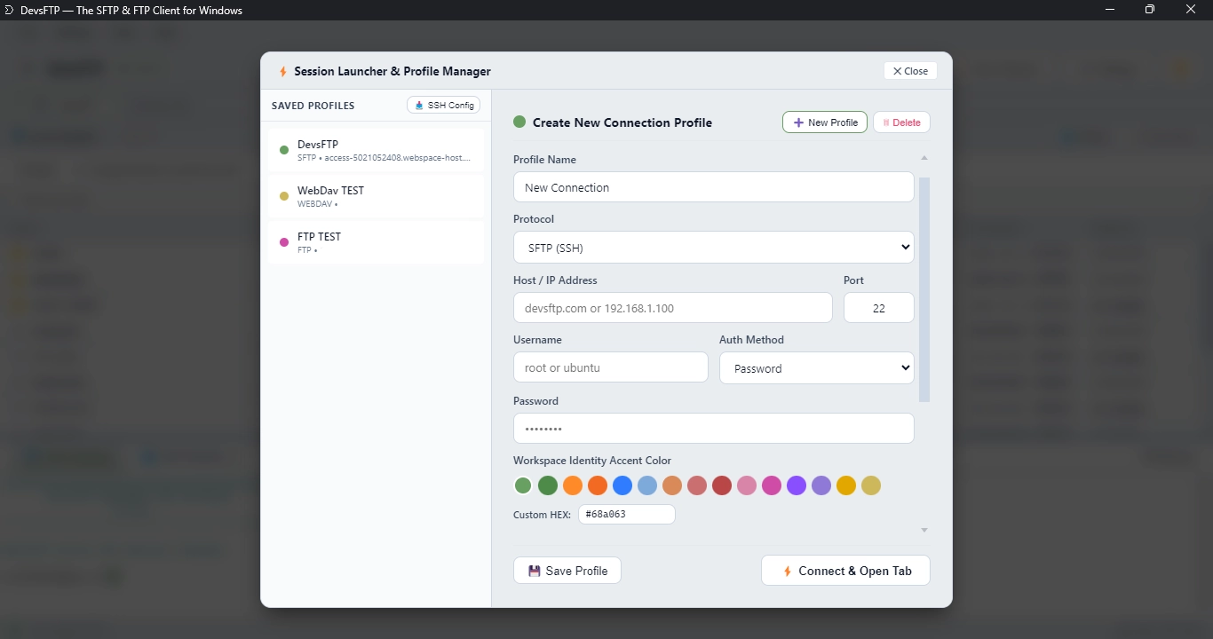Click the Port field showing 22

[879, 308]
